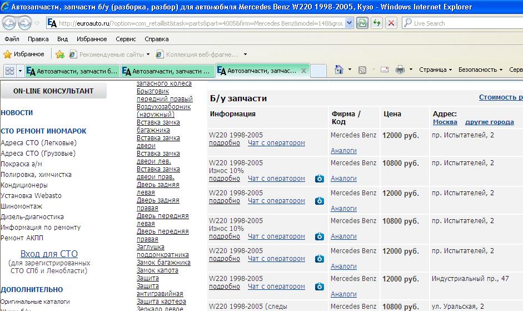This screenshot has height=311, width=523.
Task: Select Дверь задняя левая part link
Action: [158, 189]
